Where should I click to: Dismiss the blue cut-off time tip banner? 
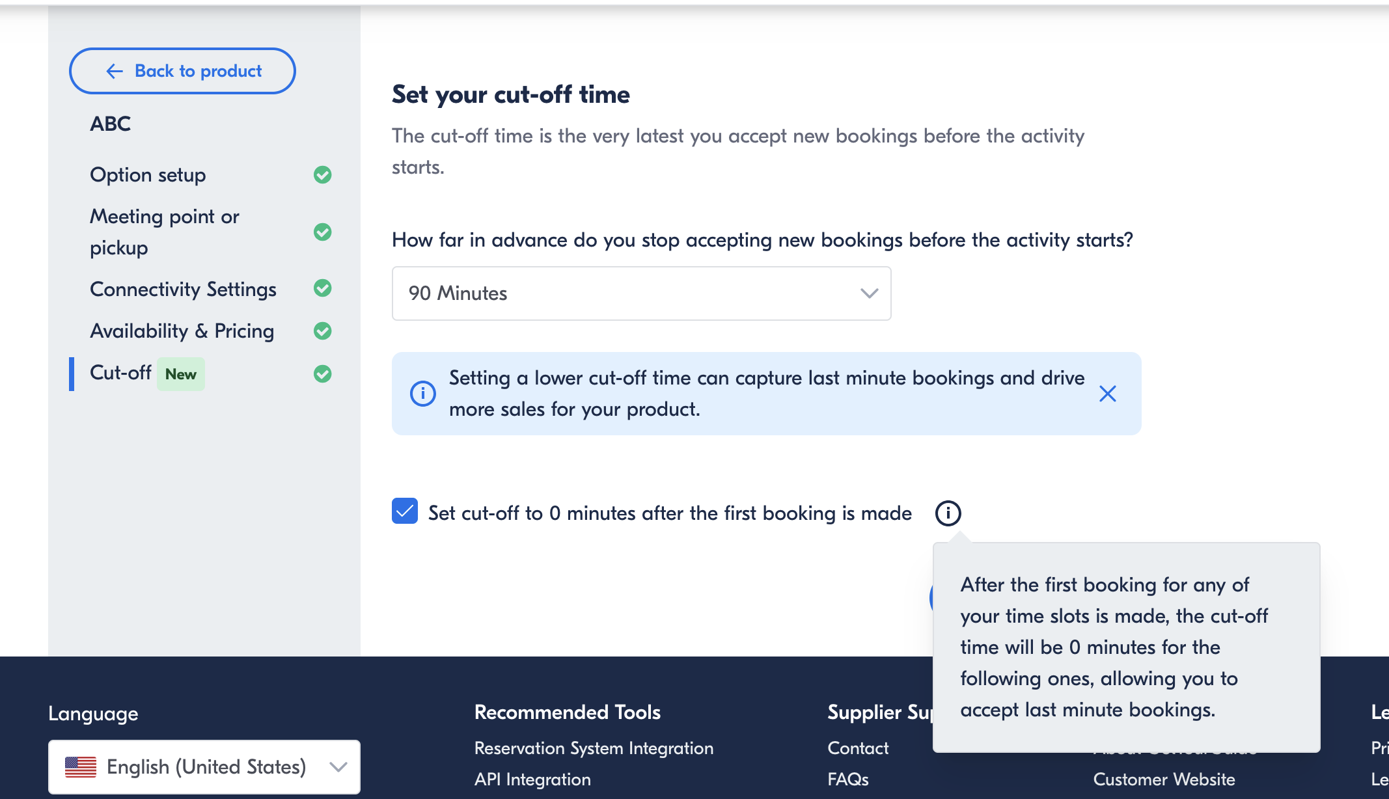pyautogui.click(x=1107, y=394)
